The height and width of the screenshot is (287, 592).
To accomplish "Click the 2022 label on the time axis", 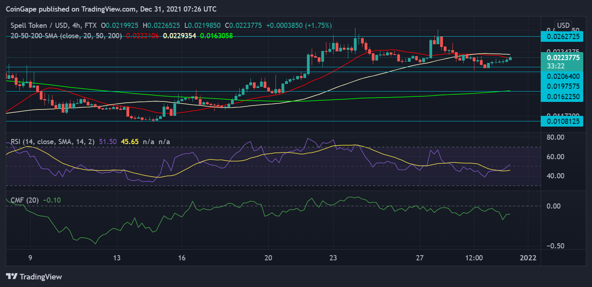I will click(530, 257).
